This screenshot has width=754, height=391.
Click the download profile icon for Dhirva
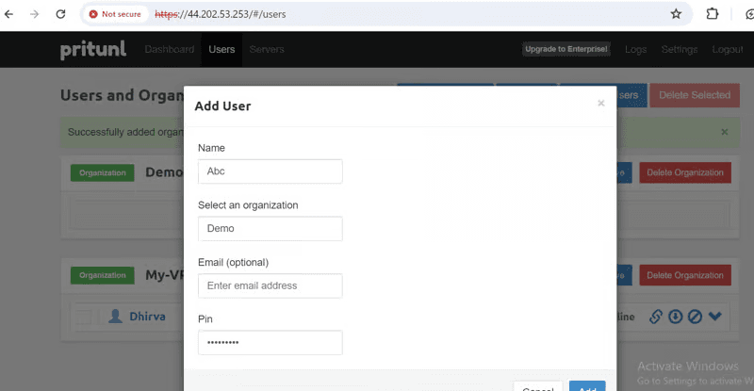click(x=675, y=317)
